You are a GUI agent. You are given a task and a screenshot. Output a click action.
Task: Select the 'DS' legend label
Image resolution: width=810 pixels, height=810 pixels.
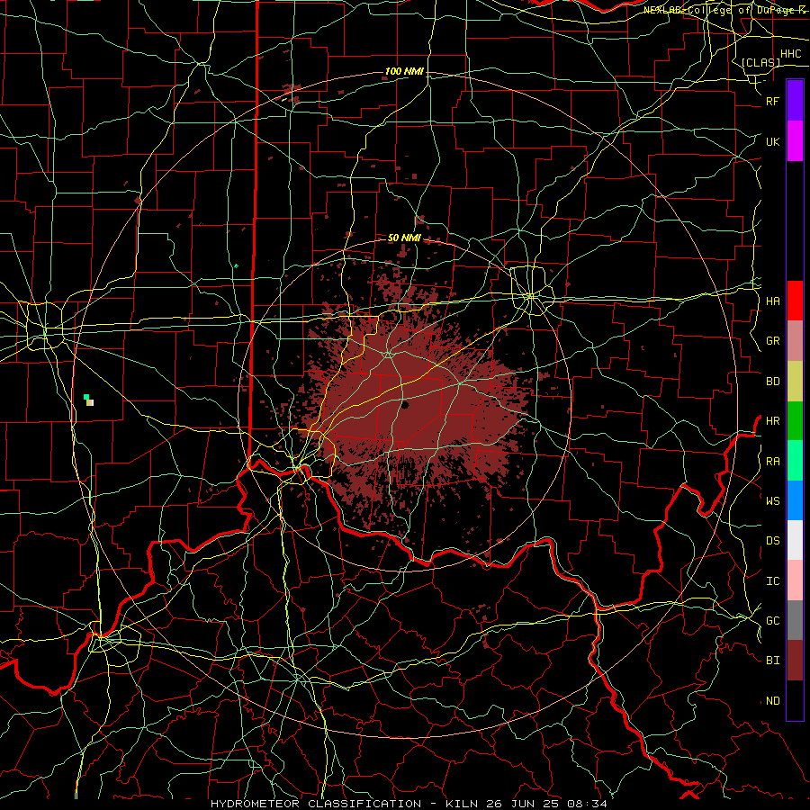tap(772, 541)
